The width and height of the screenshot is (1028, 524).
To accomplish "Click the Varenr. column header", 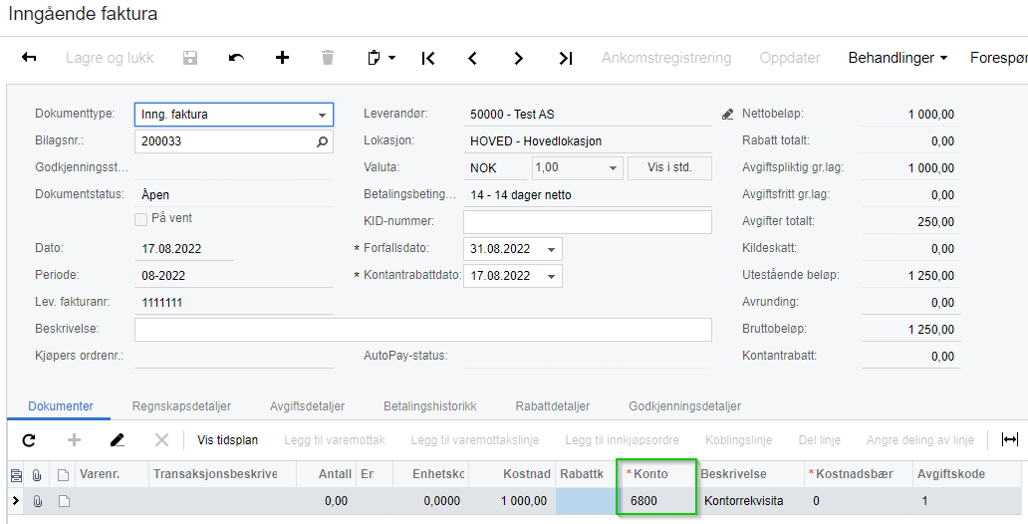I will [x=113, y=474].
